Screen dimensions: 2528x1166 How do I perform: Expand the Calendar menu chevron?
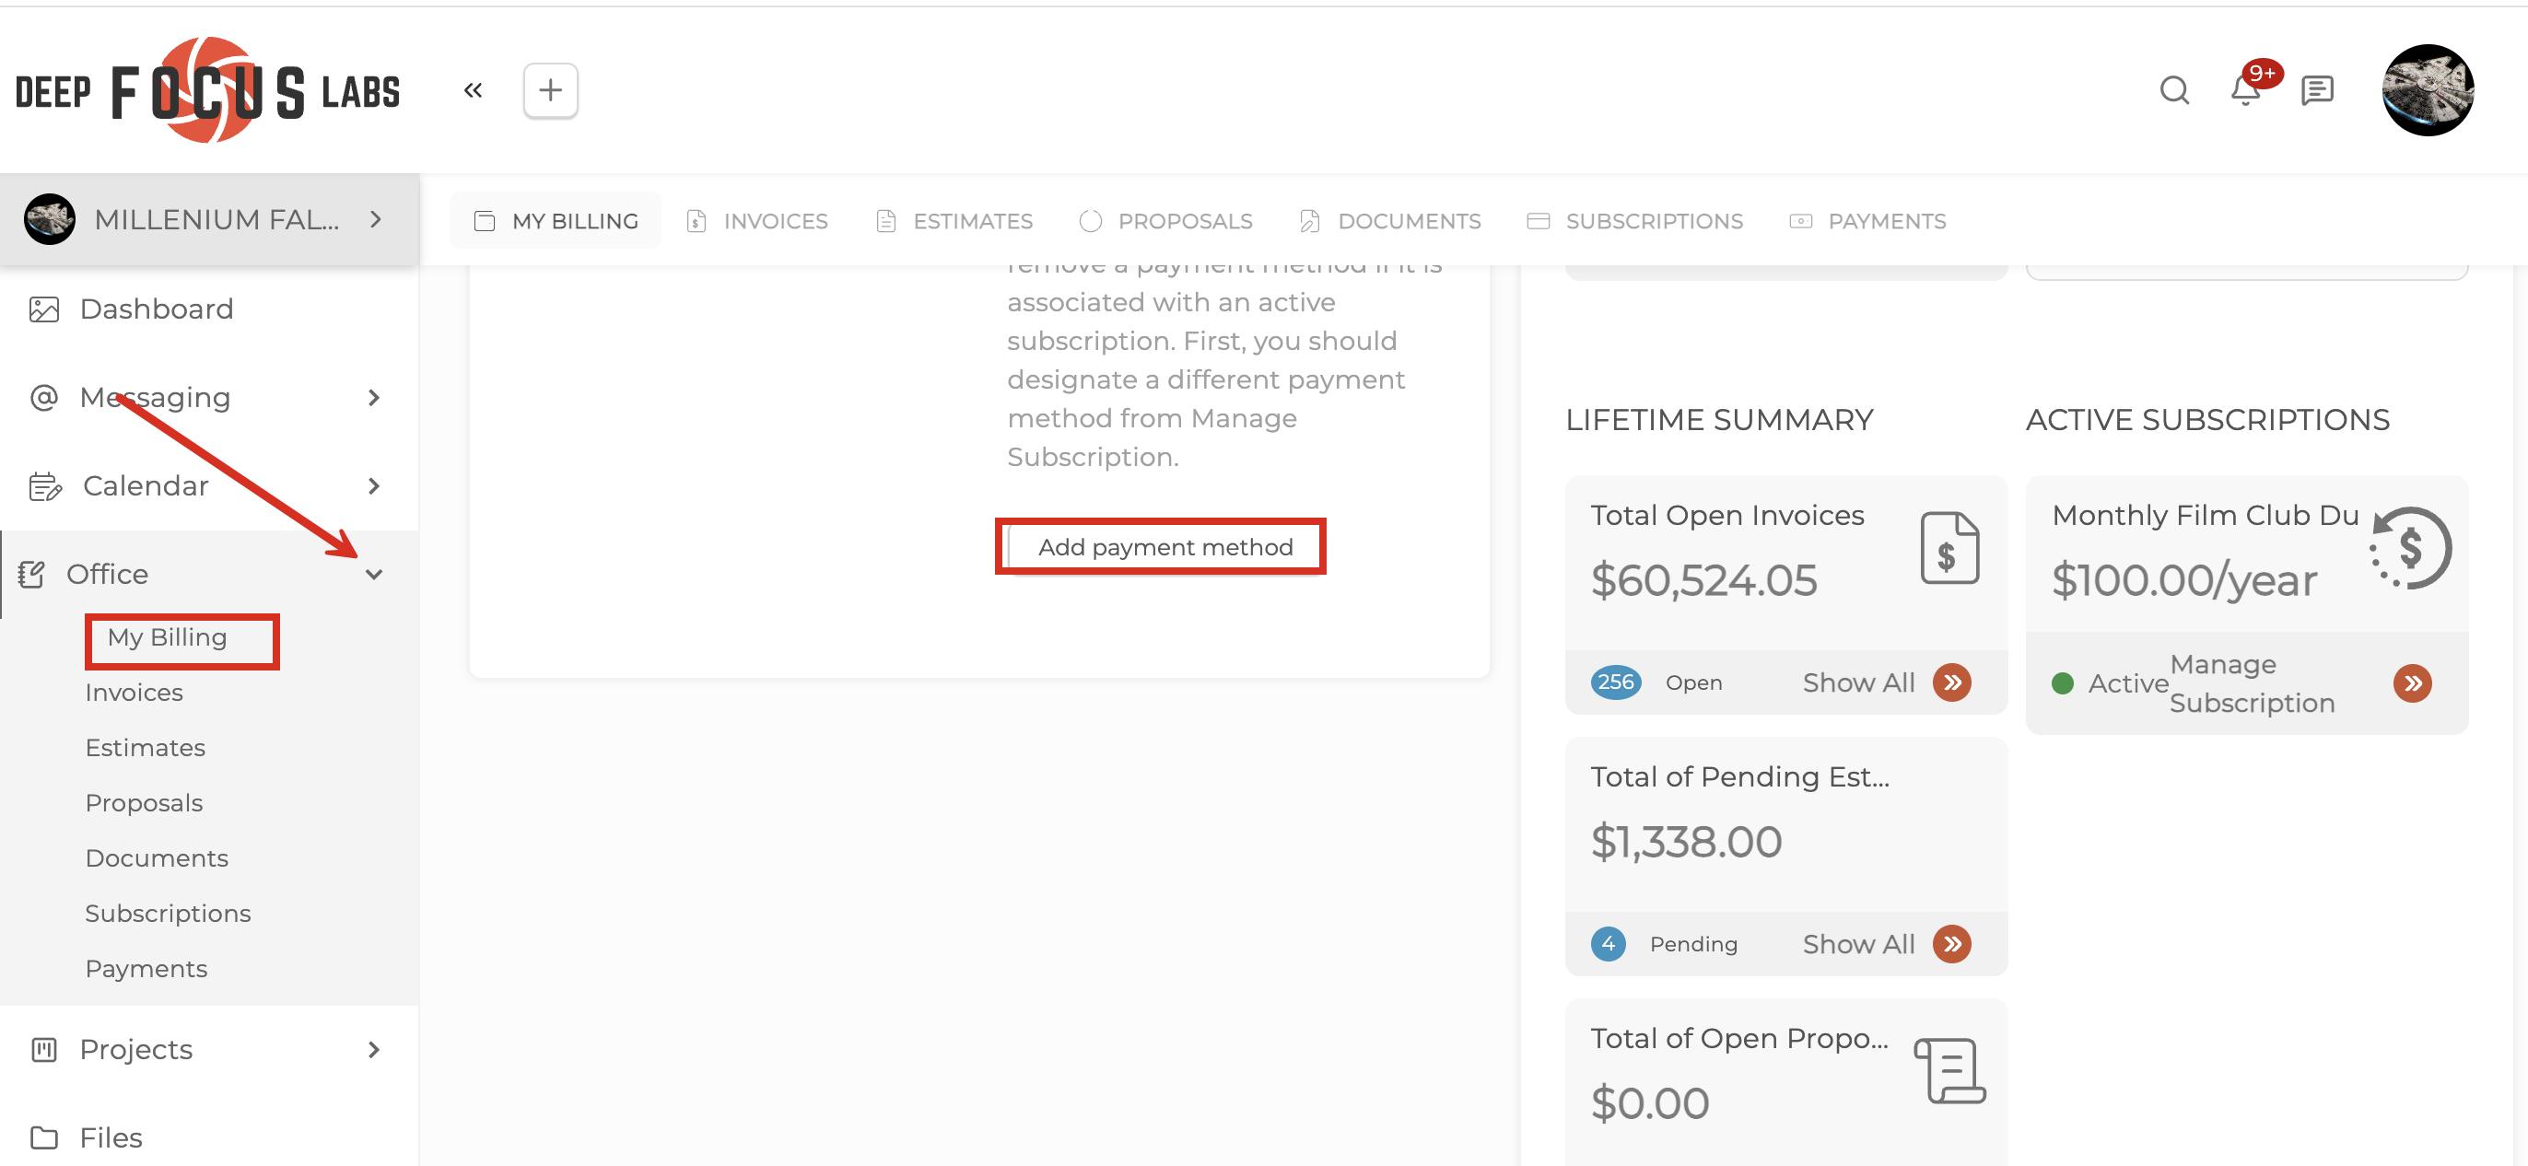(x=374, y=486)
